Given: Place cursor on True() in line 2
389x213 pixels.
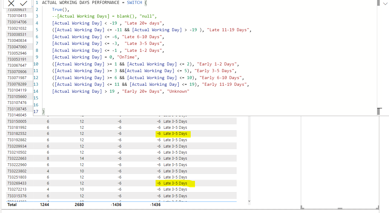Looking at the screenshot, I should pyautogui.click(x=61, y=9).
